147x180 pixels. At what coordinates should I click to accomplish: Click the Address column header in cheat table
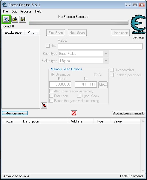(80, 121)
